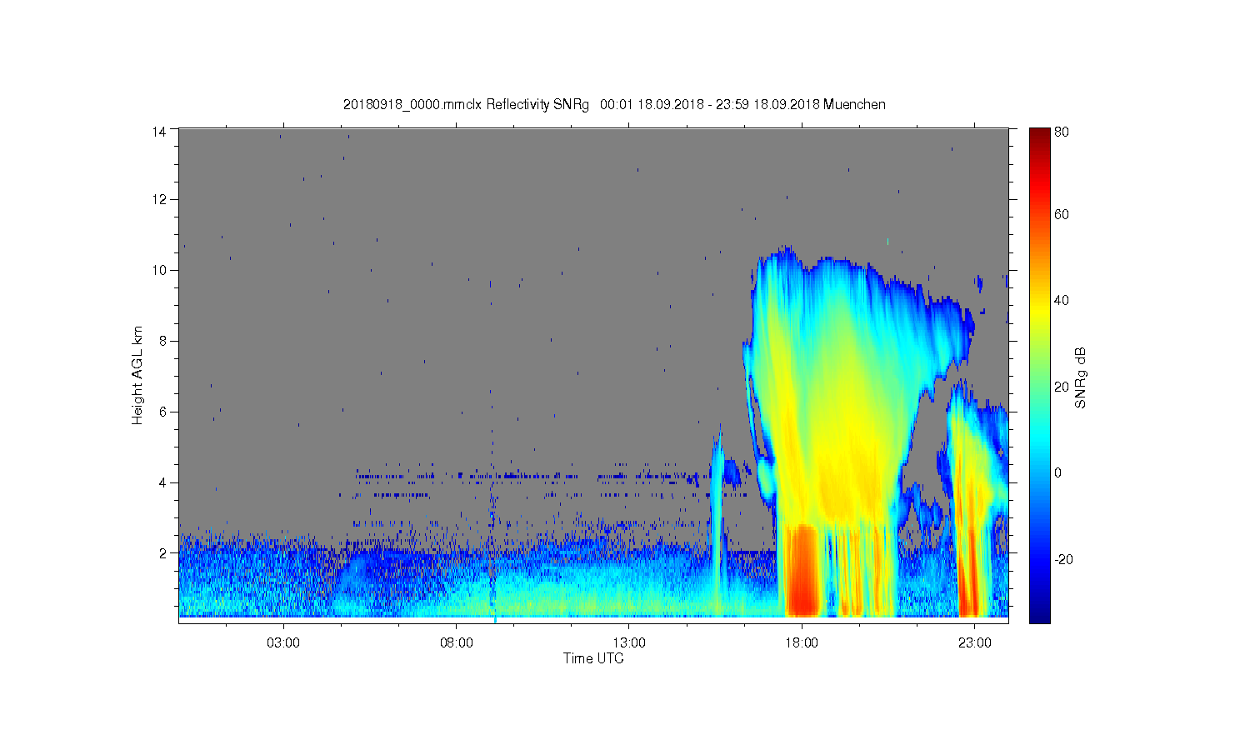
Task: Click the colorbar value label -20
Action: 1063,559
